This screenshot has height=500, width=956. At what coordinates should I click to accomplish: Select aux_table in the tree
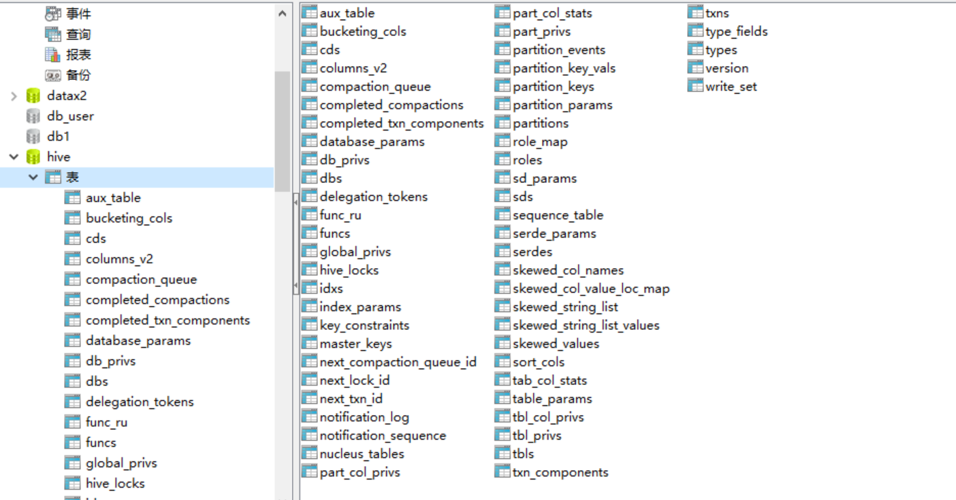coord(113,198)
